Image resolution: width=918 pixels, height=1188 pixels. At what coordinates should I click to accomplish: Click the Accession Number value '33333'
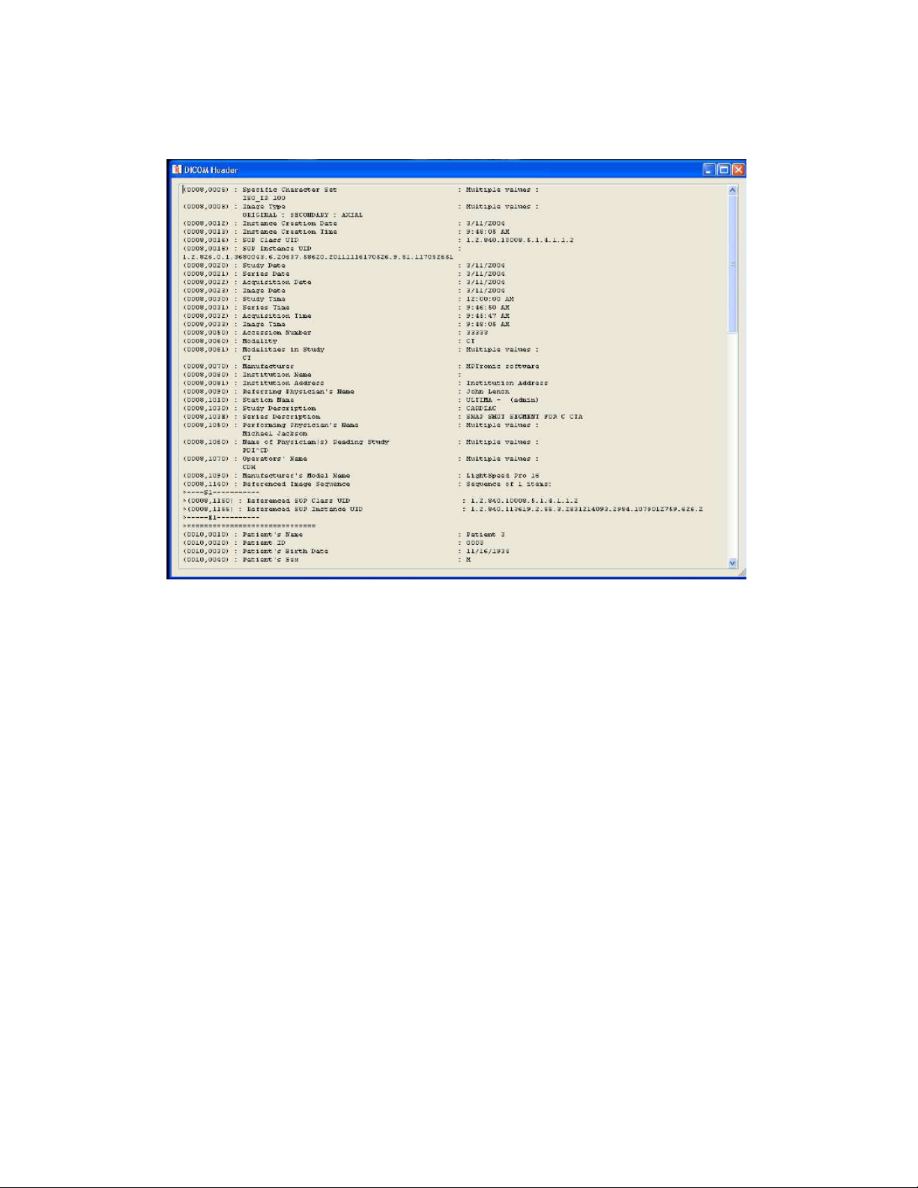[477, 333]
